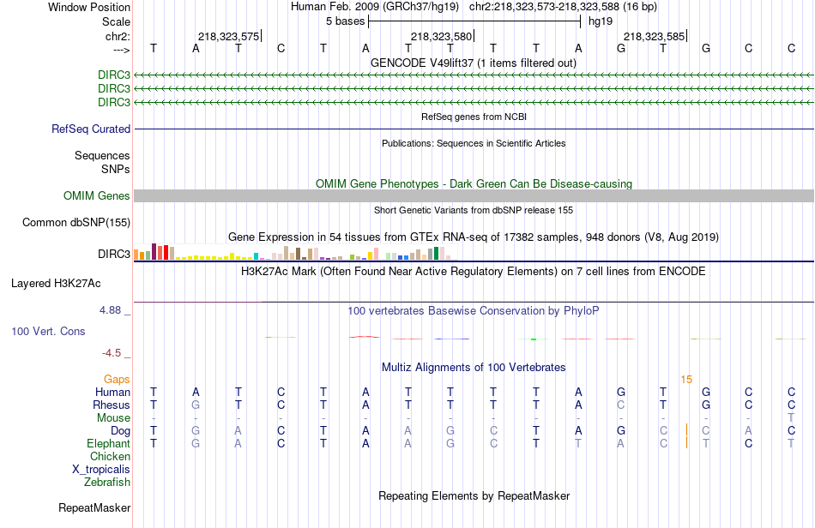The height and width of the screenshot is (528, 815).
Task: Click the orange gap count 15
Action: [x=686, y=380]
